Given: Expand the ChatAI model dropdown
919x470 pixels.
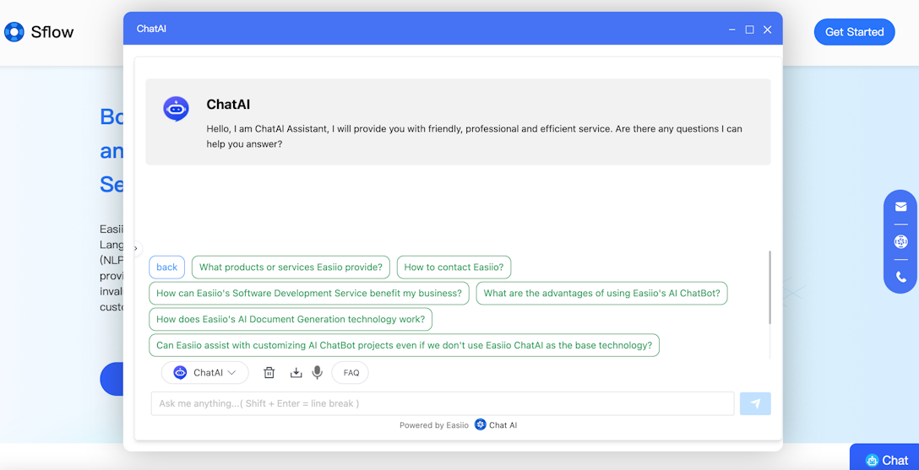Looking at the screenshot, I should 205,373.
